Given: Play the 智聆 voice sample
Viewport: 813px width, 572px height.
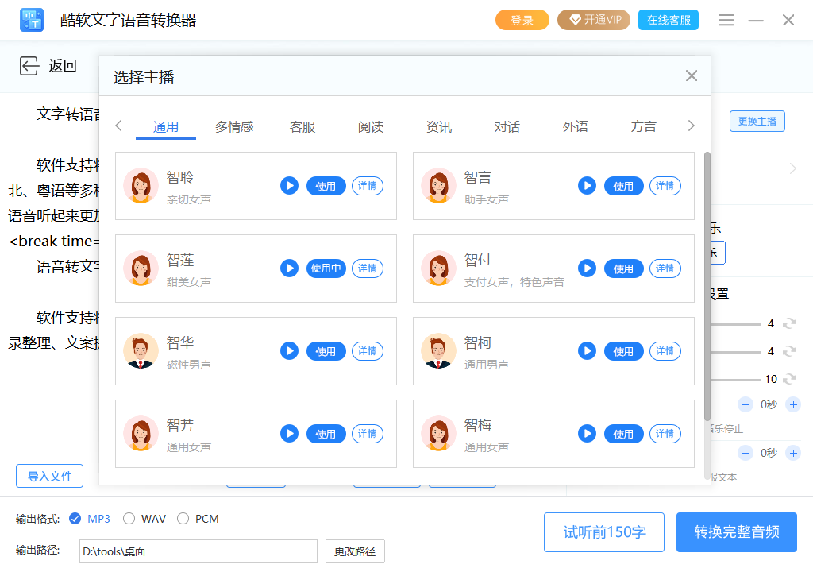Looking at the screenshot, I should [289, 185].
